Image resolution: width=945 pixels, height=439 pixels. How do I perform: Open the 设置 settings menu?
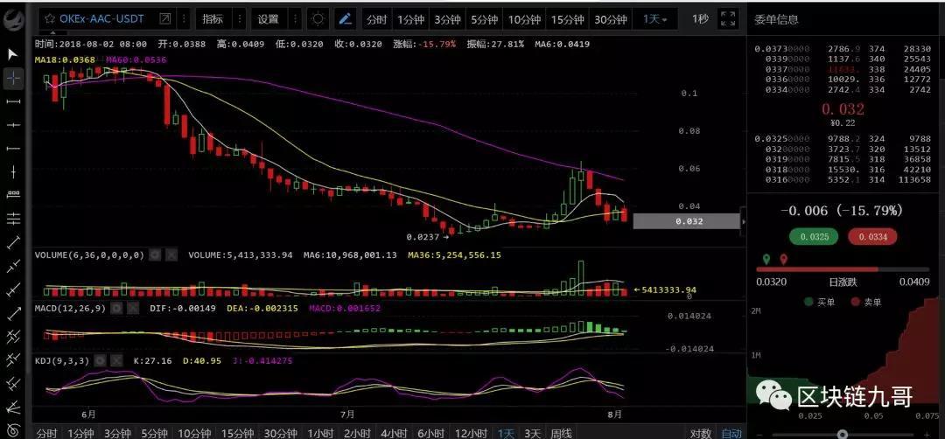[x=269, y=18]
